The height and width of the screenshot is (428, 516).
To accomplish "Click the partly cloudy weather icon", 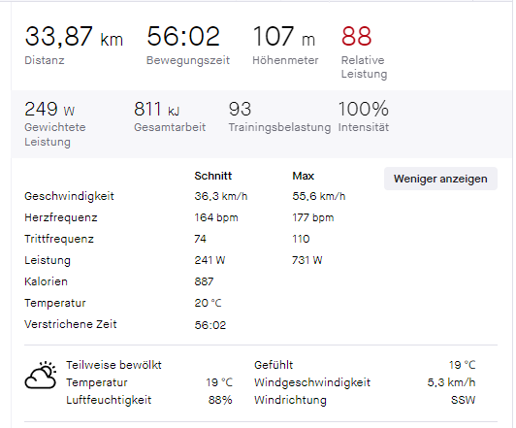I will 41,376.
